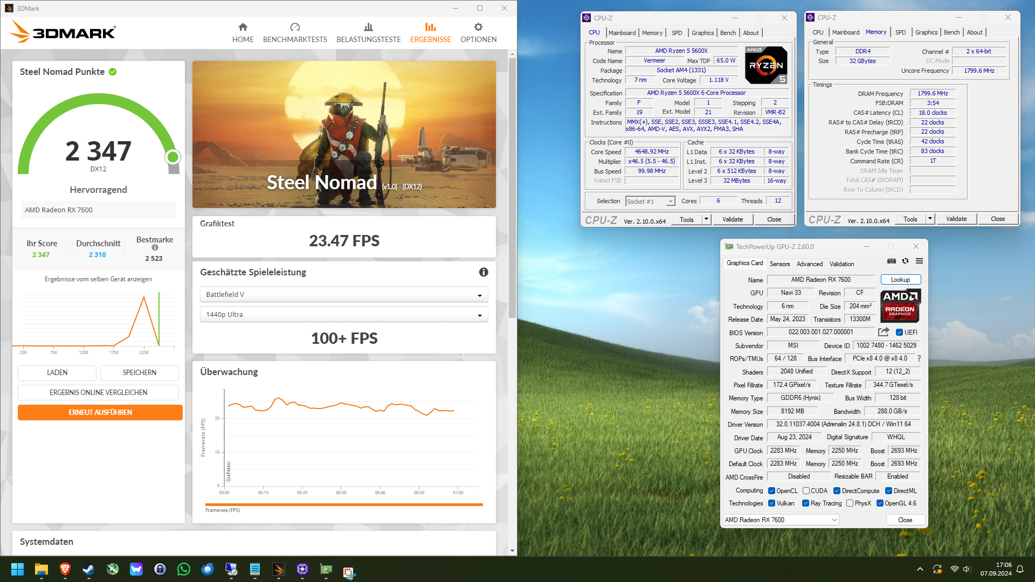Go to 3DMark HOME
This screenshot has width=1035, height=582.
243,32
